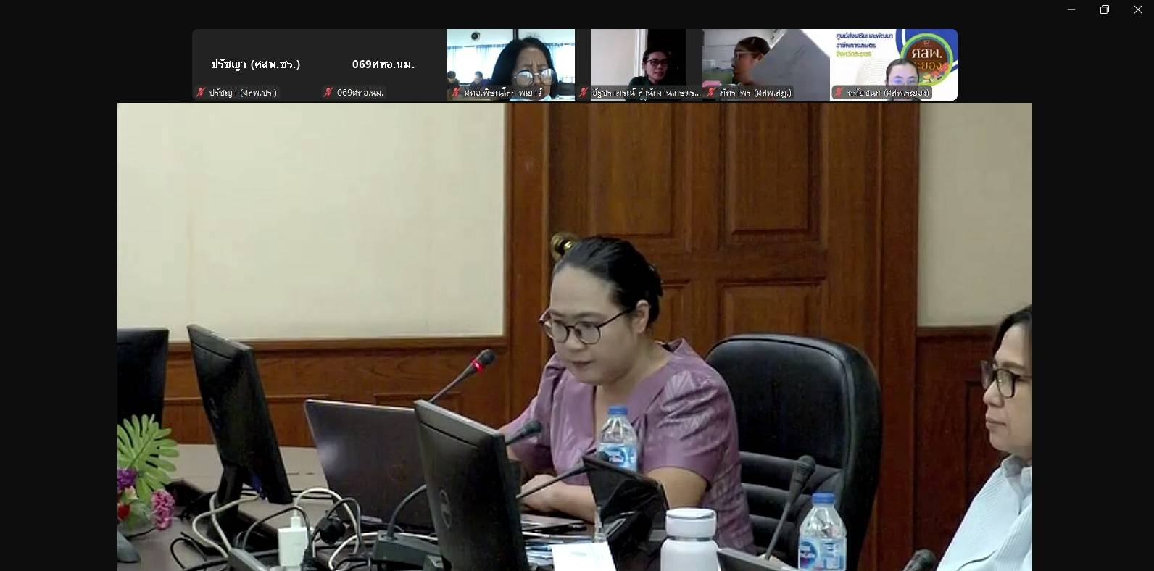Click muted mic icon beside ปรัชญา (ศสพ.ชร.)
This screenshot has height=571, width=1154.
[201, 93]
